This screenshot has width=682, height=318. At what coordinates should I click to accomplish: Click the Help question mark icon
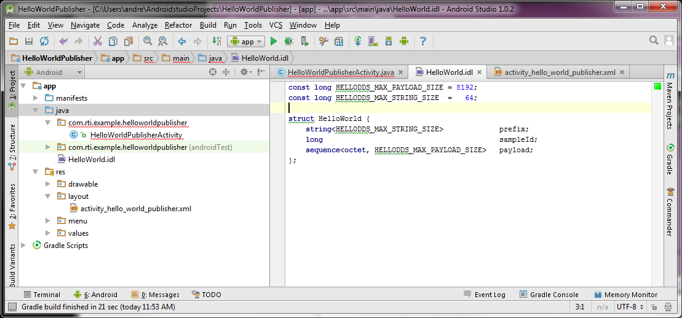point(422,41)
